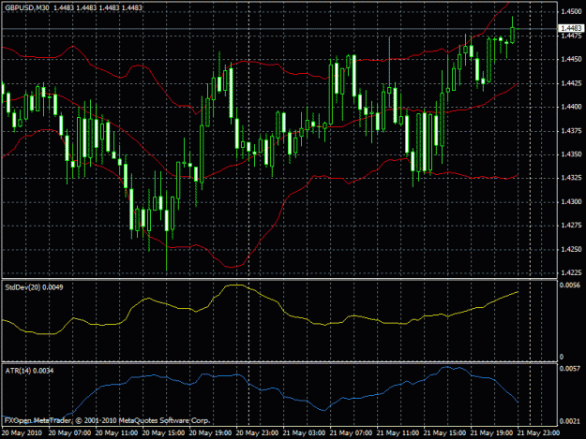Select the ATR(14) 0.0034 indicator label
This screenshot has height=439, width=586.
[29, 371]
